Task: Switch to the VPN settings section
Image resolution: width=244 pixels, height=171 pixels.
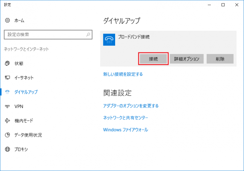Action: [19, 106]
